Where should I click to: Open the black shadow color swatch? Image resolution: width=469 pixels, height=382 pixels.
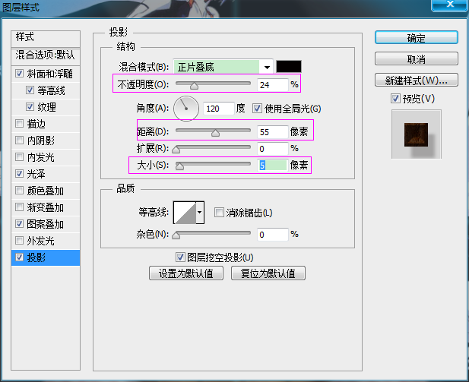[289, 67]
